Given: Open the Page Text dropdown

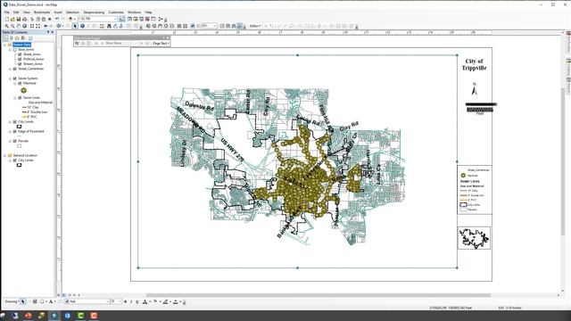Looking at the screenshot, I should (x=161, y=44).
